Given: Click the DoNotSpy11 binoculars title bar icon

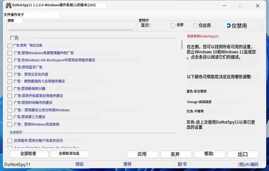Looking at the screenshot, I should pyautogui.click(x=8, y=5).
